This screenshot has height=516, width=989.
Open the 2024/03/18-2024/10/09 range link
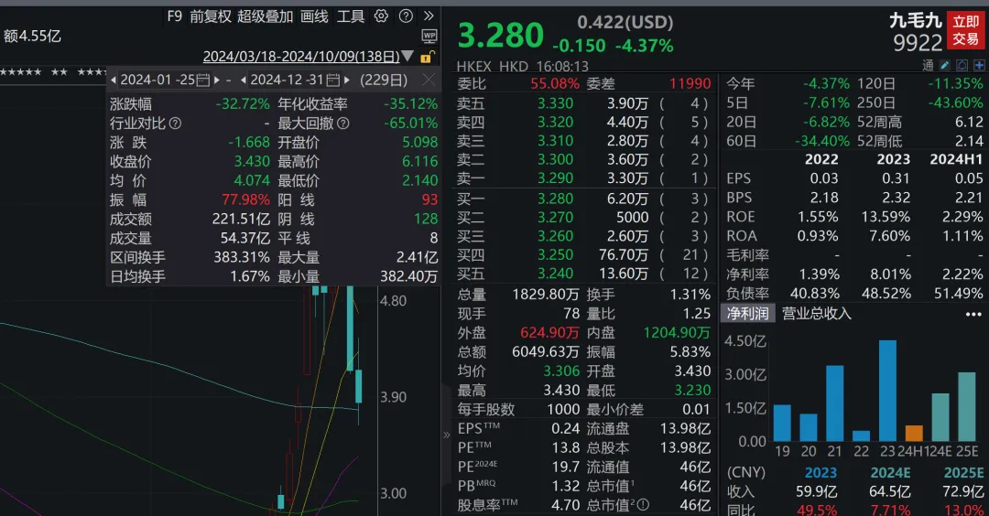point(301,56)
